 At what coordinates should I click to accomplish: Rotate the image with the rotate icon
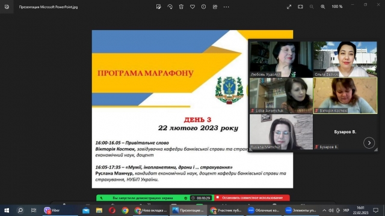point(170,7)
